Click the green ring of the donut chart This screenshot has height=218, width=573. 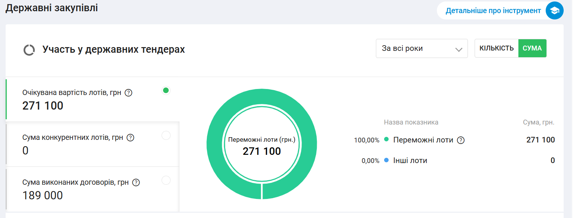point(217,144)
